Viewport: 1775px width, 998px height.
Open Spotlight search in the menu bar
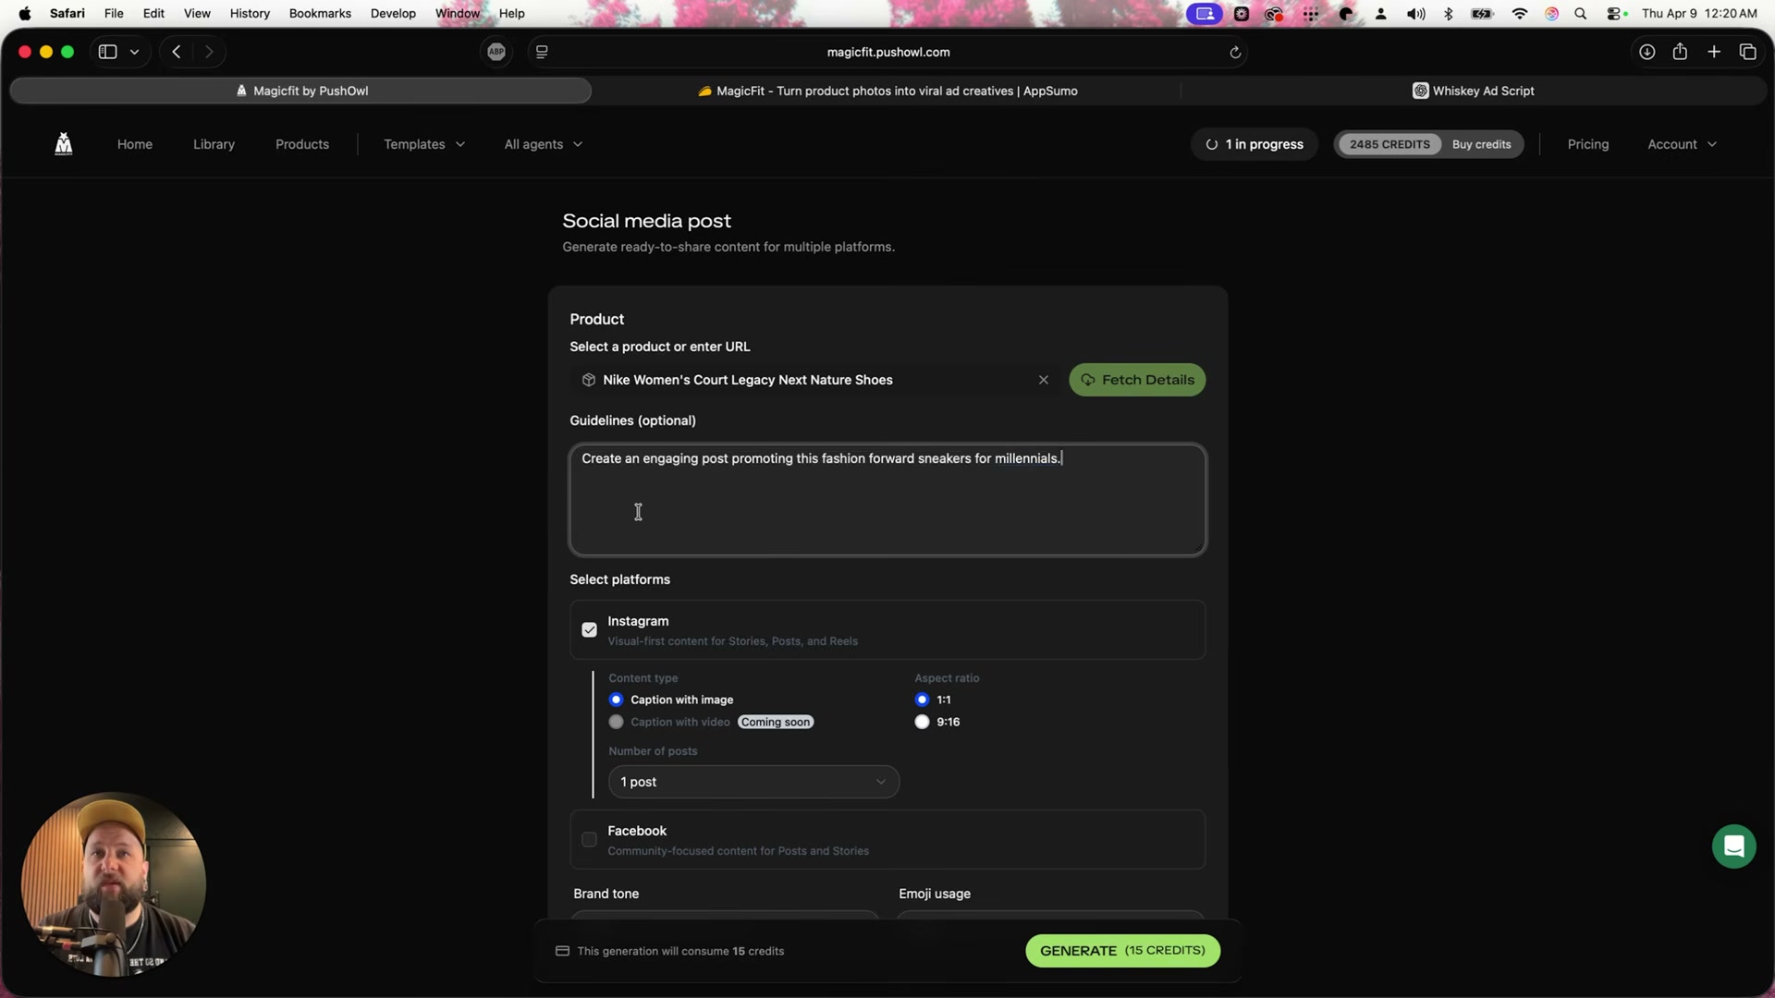[x=1581, y=13]
